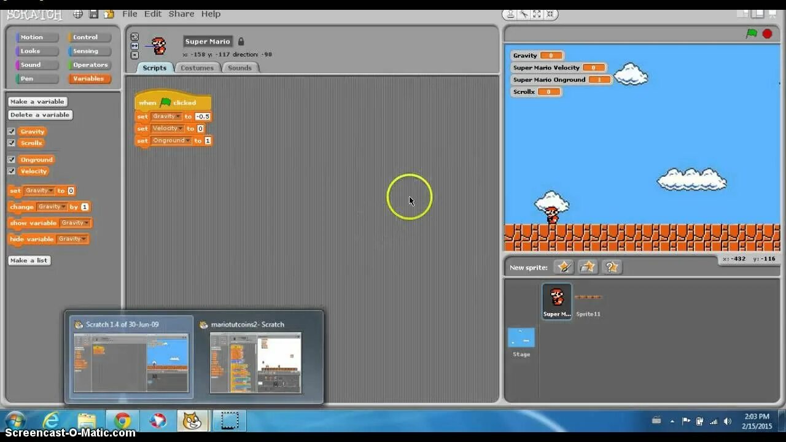Open the Edit menu
This screenshot has width=786, height=442.
pyautogui.click(x=153, y=14)
